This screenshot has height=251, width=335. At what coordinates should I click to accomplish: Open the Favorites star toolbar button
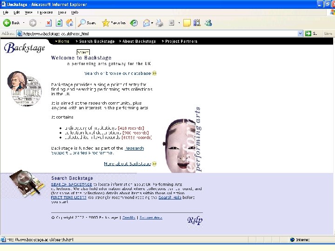114,23
